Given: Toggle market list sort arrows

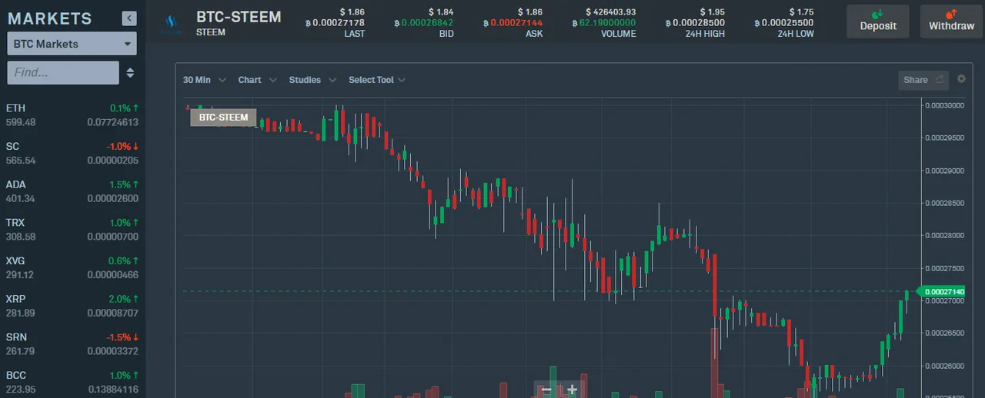Looking at the screenshot, I should [x=130, y=72].
